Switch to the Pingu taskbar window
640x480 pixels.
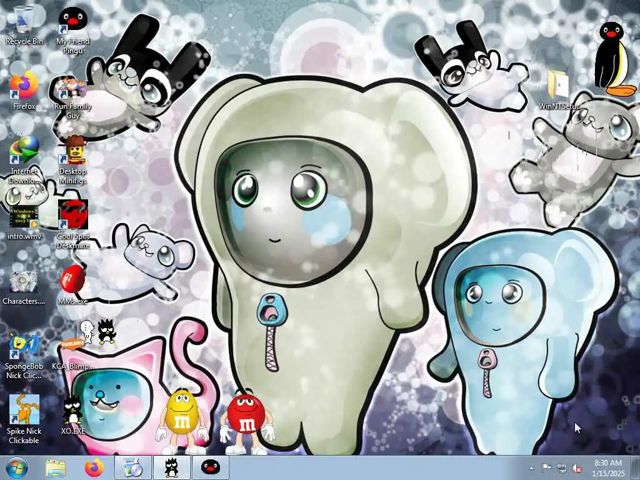210,467
